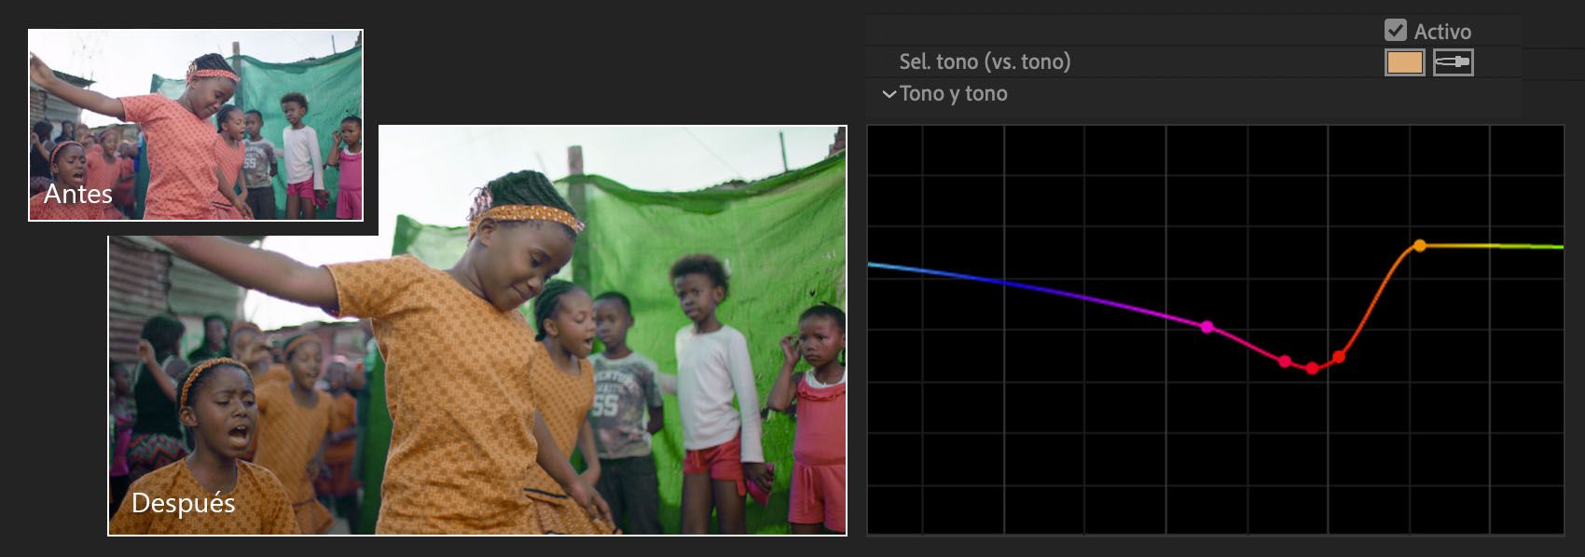The image size is (1585, 557).
Task: Click the Antes caption text
Action: coord(78,194)
